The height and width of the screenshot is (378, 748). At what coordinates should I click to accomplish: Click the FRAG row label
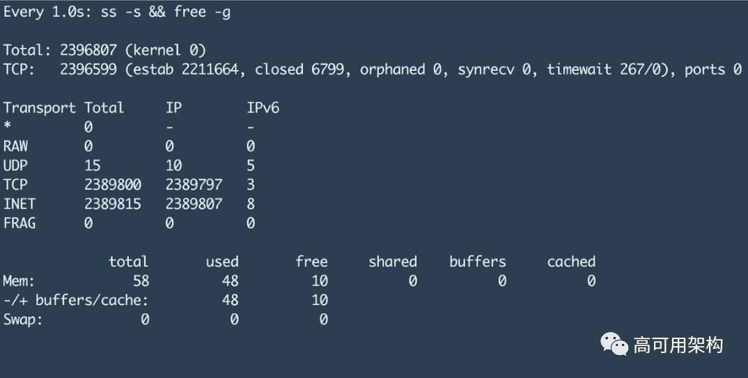click(20, 223)
